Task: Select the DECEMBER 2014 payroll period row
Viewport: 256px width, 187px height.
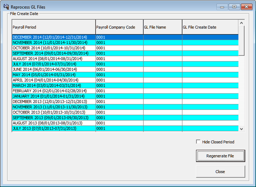Action: [125, 37]
